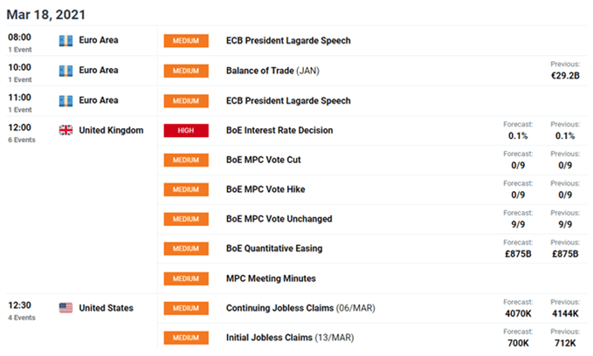Click the Euro Area flag at 10:00

point(66,71)
